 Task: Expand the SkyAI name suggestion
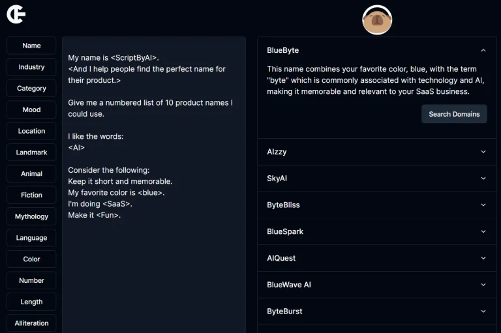[x=483, y=179]
